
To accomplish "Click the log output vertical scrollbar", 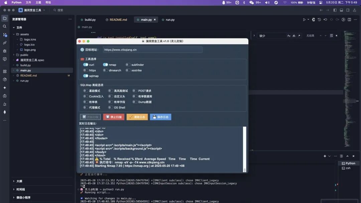I will coord(244,149).
